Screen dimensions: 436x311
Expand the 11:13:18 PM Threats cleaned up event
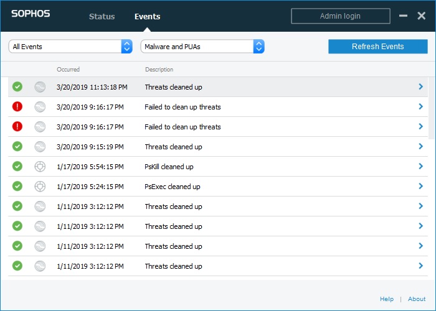[x=420, y=86]
